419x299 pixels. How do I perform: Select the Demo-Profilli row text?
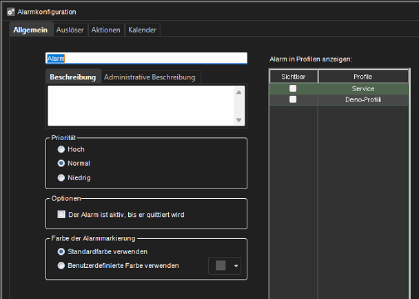tap(363, 99)
